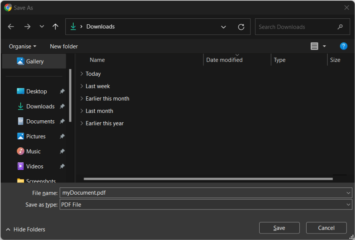Change the file view layout icon
Image resolution: width=355 pixels, height=240 pixels.
(314, 46)
